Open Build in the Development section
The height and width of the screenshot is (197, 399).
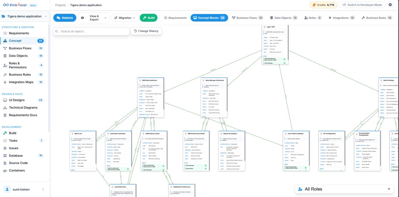click(24, 133)
